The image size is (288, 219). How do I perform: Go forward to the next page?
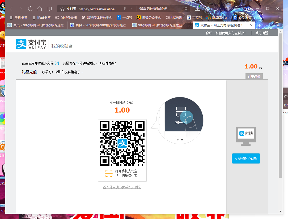point(20,9)
